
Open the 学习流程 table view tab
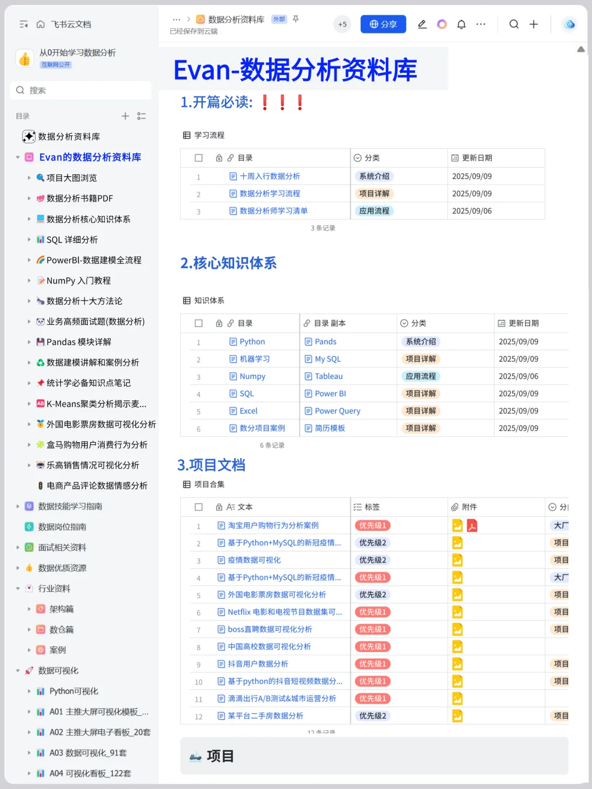click(x=204, y=135)
